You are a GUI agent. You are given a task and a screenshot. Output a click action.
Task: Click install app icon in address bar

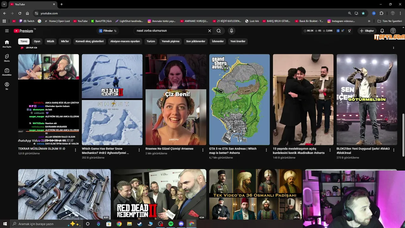click(x=356, y=13)
